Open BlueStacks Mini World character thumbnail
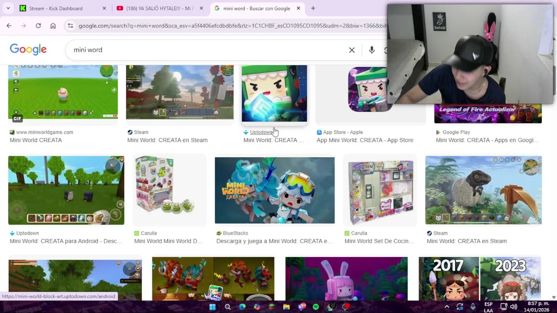The height and width of the screenshot is (313, 557). click(275, 190)
